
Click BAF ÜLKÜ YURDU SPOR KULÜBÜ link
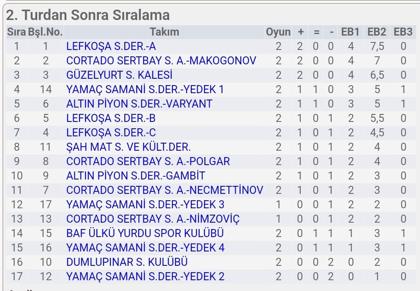pyautogui.click(x=145, y=233)
